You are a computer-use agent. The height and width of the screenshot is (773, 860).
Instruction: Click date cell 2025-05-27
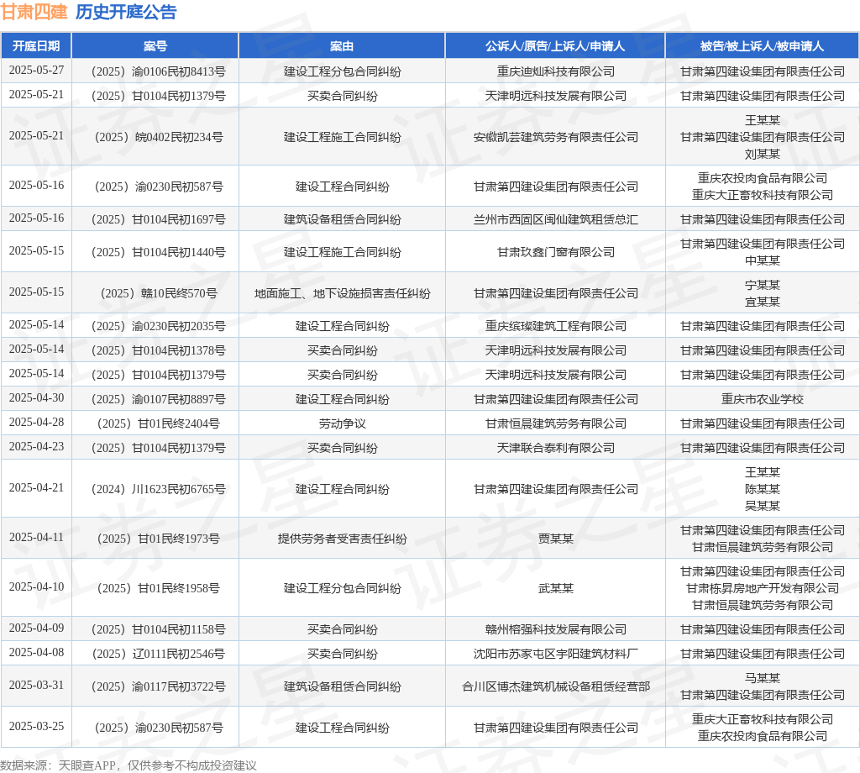click(36, 71)
